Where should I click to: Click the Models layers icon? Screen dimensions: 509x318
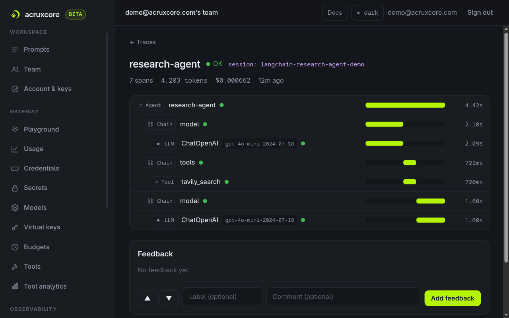click(15, 207)
